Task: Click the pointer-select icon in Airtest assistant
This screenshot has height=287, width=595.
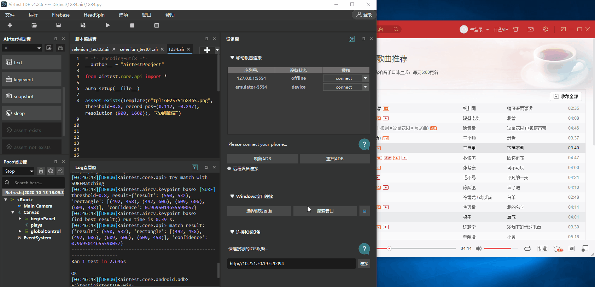Action: [x=49, y=48]
